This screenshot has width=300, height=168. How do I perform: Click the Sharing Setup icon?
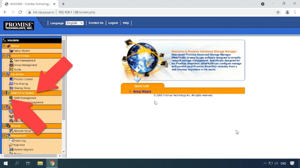[11, 88]
